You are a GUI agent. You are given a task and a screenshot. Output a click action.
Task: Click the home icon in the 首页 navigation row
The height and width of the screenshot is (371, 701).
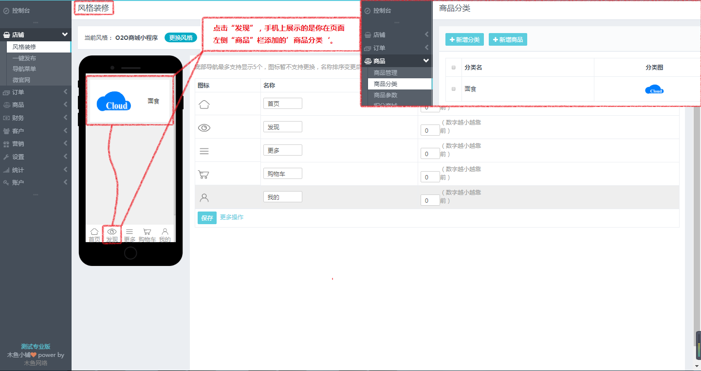(x=204, y=103)
